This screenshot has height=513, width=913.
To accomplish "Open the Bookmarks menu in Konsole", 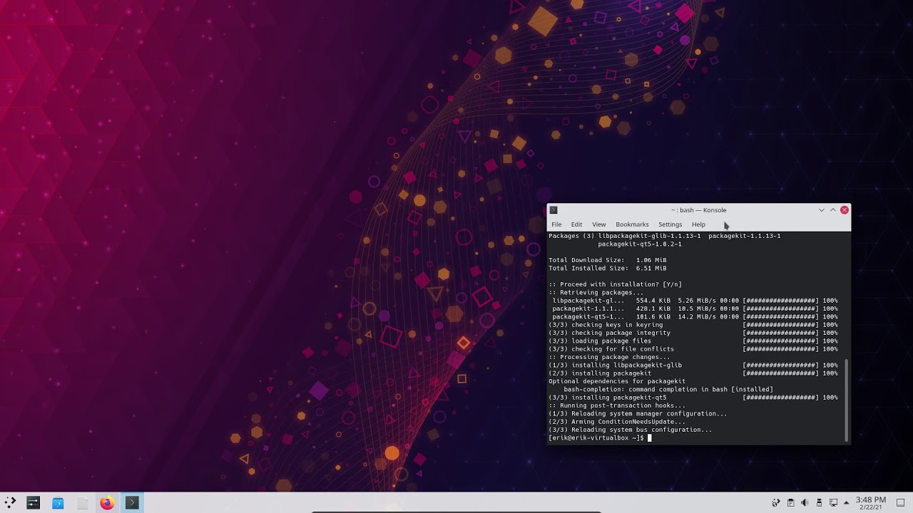I will point(632,224).
